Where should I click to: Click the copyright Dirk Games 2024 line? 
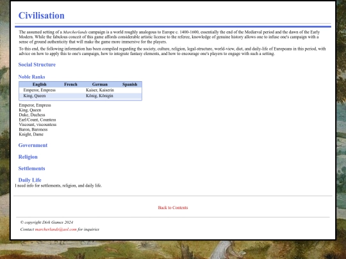coord(47,222)
